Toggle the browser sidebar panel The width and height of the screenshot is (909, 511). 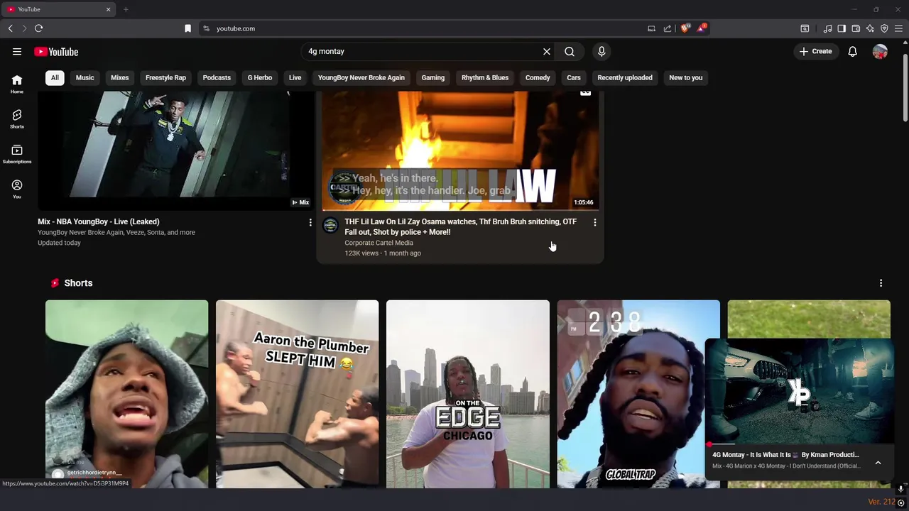(842, 28)
